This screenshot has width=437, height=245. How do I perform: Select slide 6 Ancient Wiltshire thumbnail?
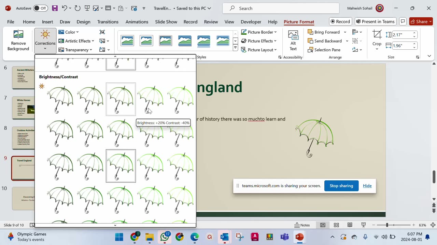tap(24, 78)
